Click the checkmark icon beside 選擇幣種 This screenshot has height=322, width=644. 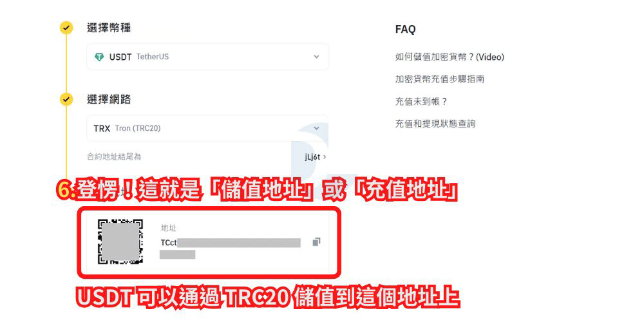point(66,28)
